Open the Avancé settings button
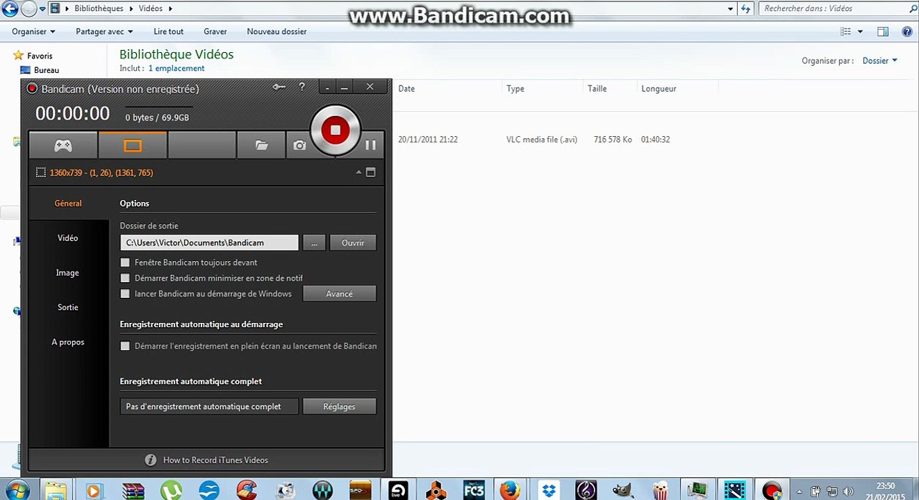 tap(340, 294)
